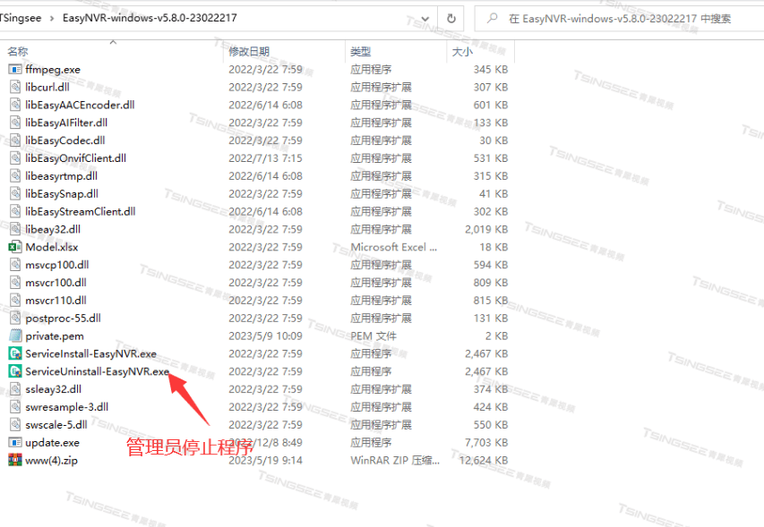Image resolution: width=764 pixels, height=527 pixels.
Task: Click the msvcp100.dll file icon
Action: [x=15, y=265]
